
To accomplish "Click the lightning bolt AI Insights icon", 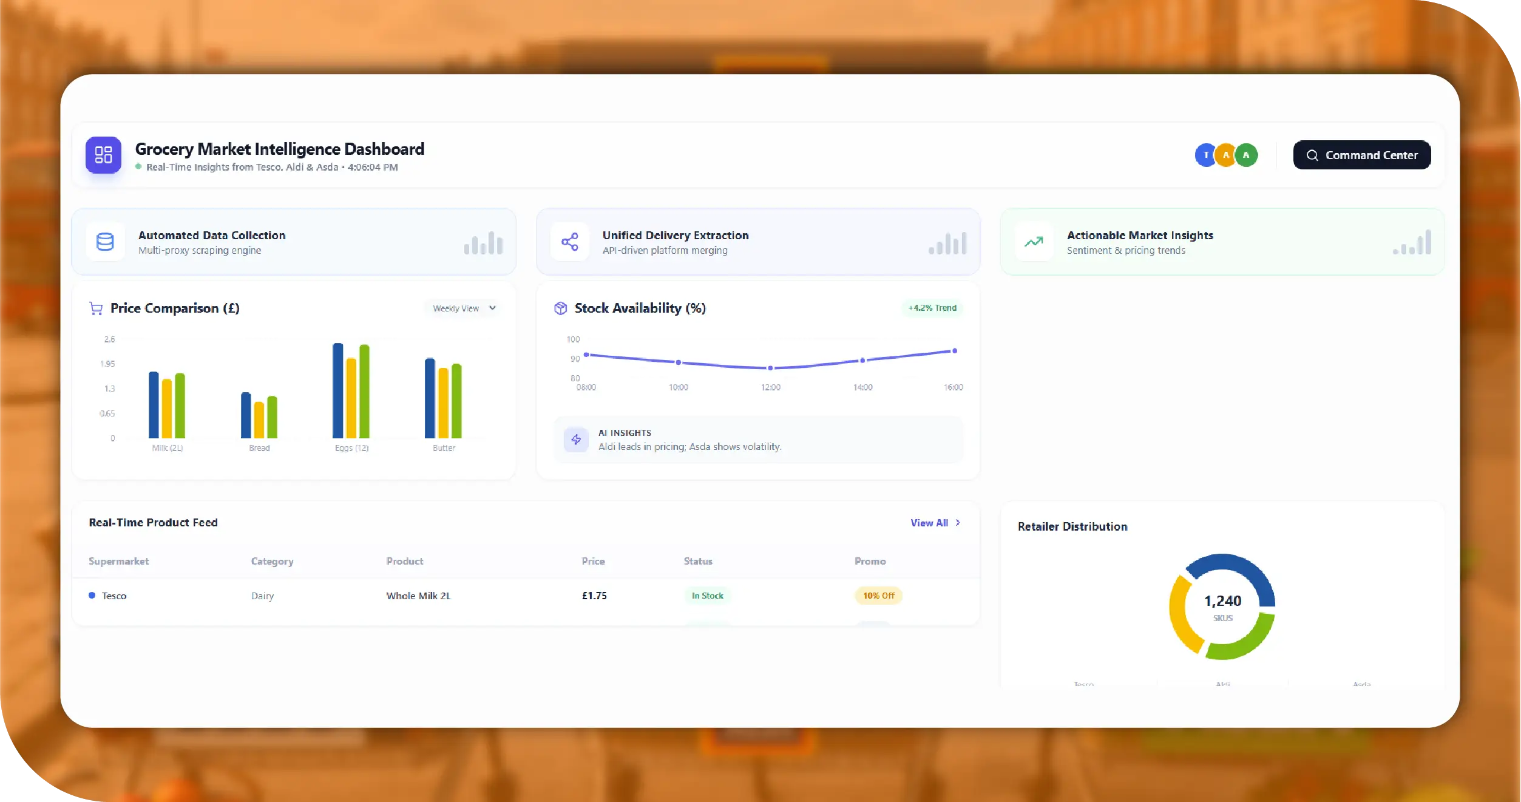I will point(576,440).
